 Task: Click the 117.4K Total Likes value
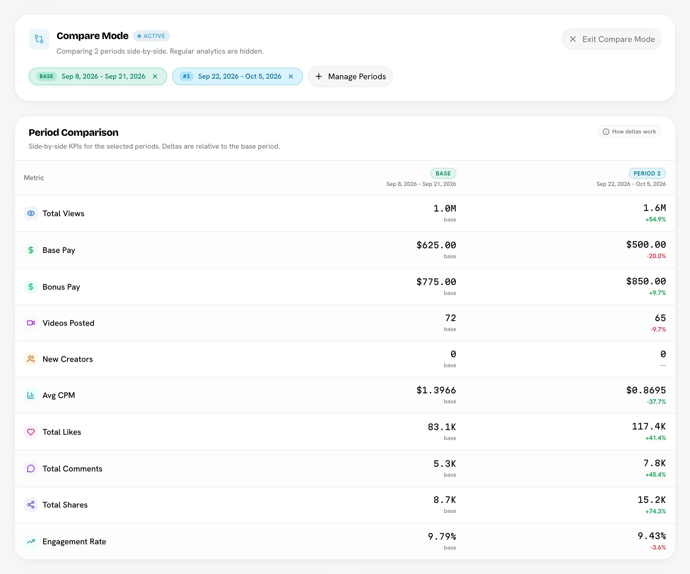click(649, 427)
